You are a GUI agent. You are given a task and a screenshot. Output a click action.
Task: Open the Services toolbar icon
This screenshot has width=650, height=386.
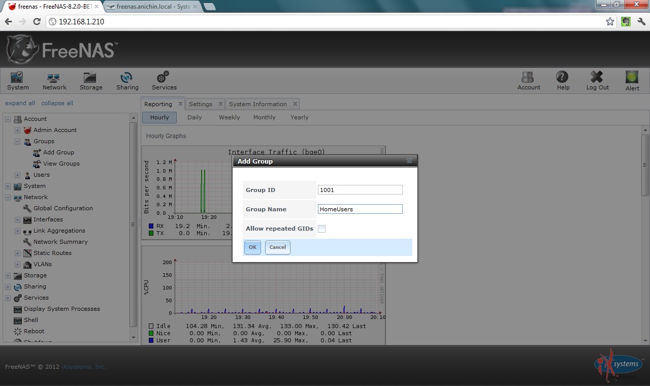164,81
